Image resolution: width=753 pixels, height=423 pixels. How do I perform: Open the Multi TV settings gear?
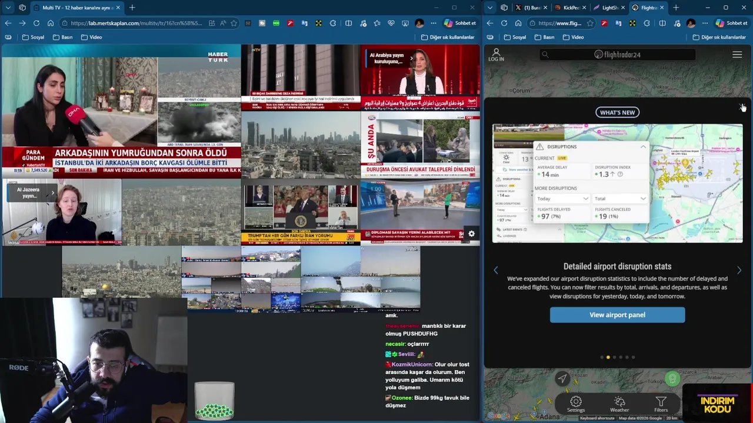471,234
